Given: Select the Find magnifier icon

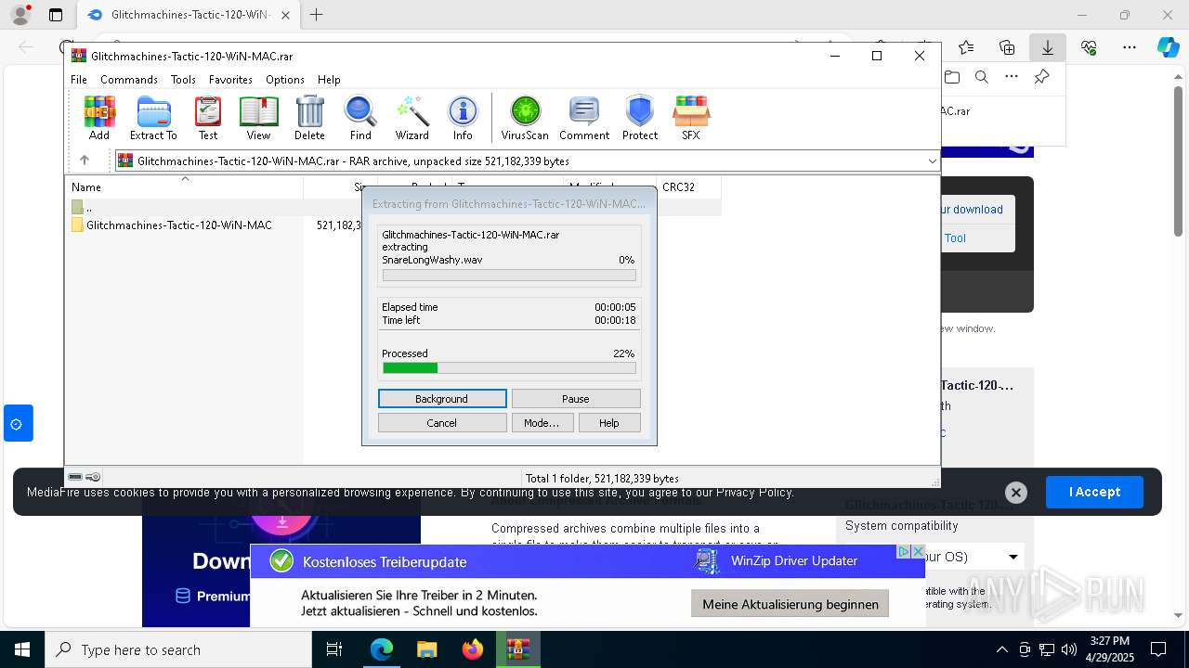Looking at the screenshot, I should tap(360, 118).
